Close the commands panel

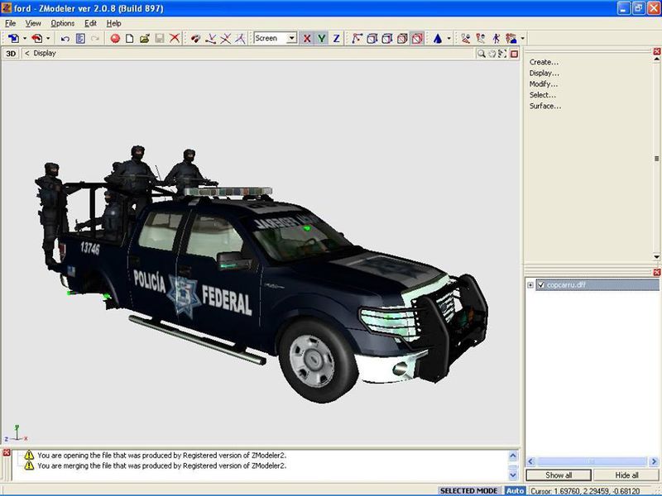pos(656,51)
